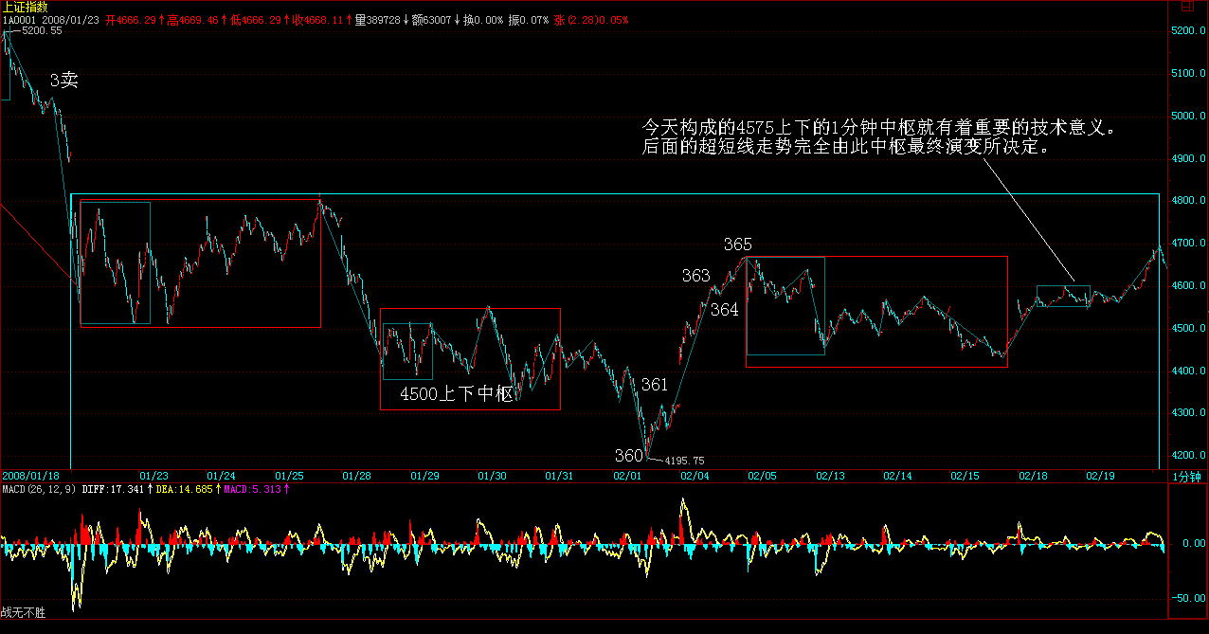Click the 5200.55 high price marker
Screen dimensions: 1209x634
(x=42, y=31)
